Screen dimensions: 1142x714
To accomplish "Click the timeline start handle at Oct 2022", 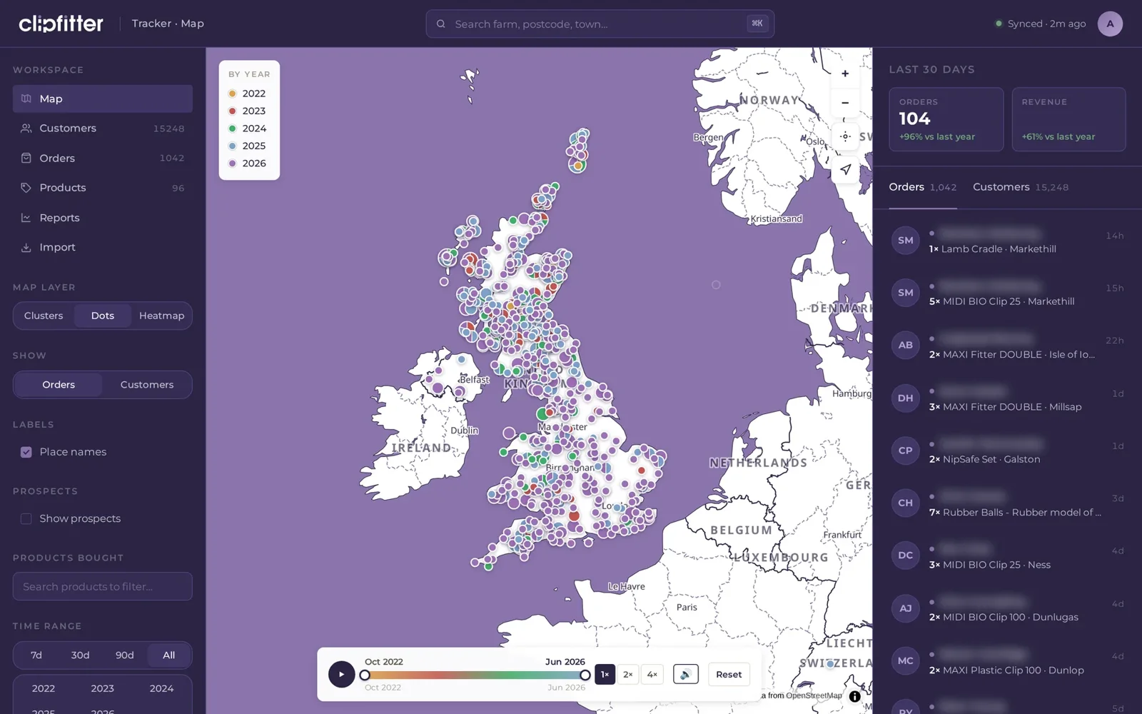I will click(365, 675).
